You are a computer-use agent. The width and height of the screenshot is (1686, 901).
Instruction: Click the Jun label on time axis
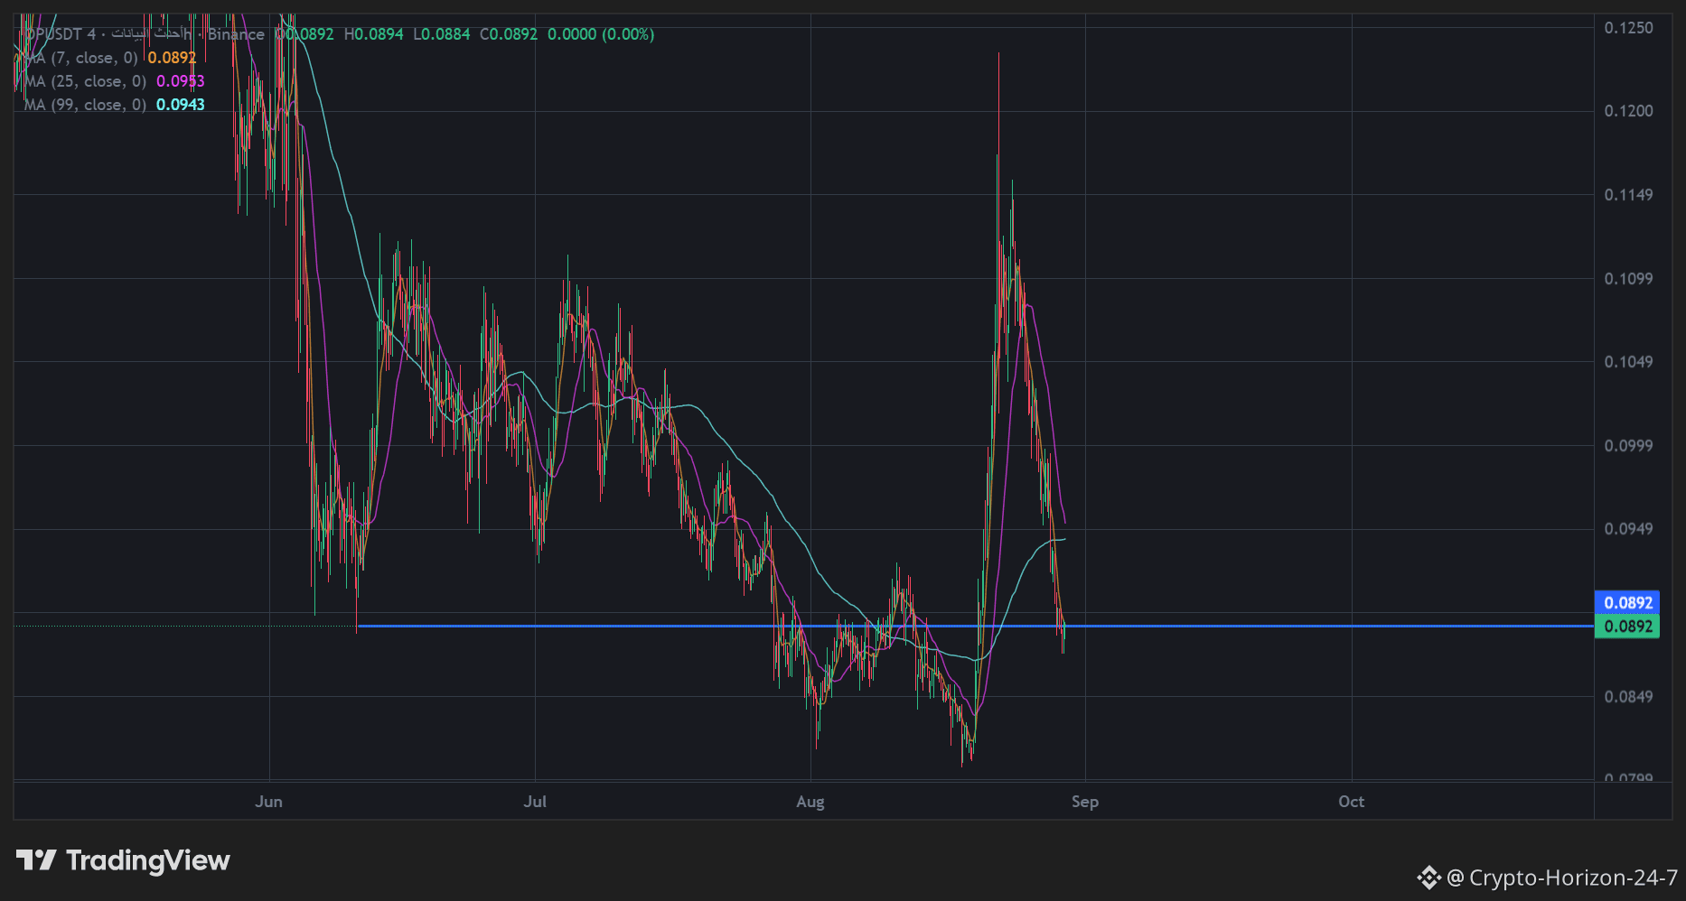tap(269, 802)
